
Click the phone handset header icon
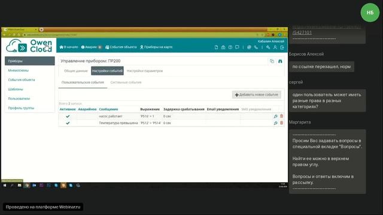tap(256, 47)
